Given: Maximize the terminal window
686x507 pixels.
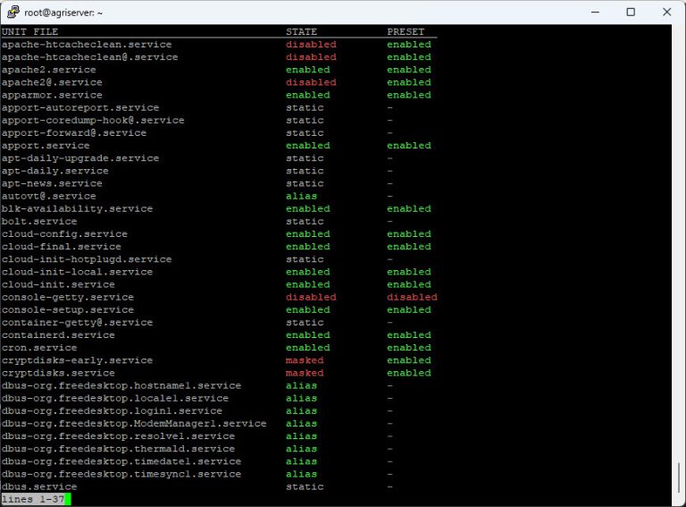Looking at the screenshot, I should (631, 13).
